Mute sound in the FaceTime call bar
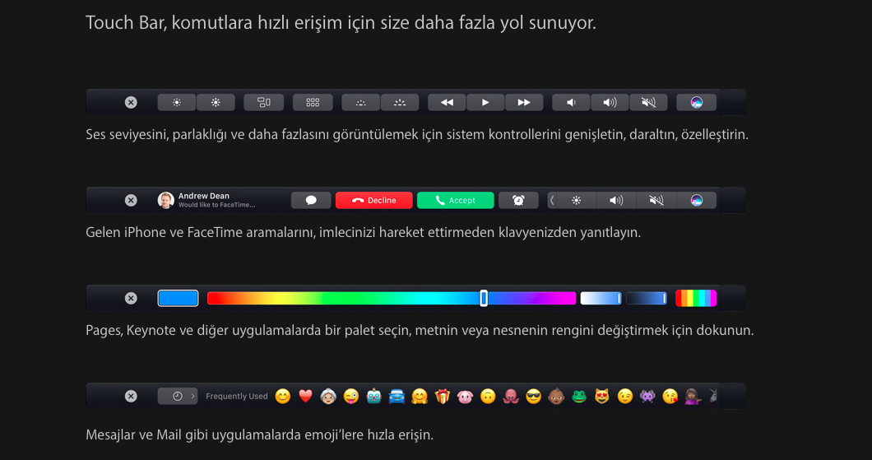Image resolution: width=872 pixels, height=460 pixels. [656, 200]
